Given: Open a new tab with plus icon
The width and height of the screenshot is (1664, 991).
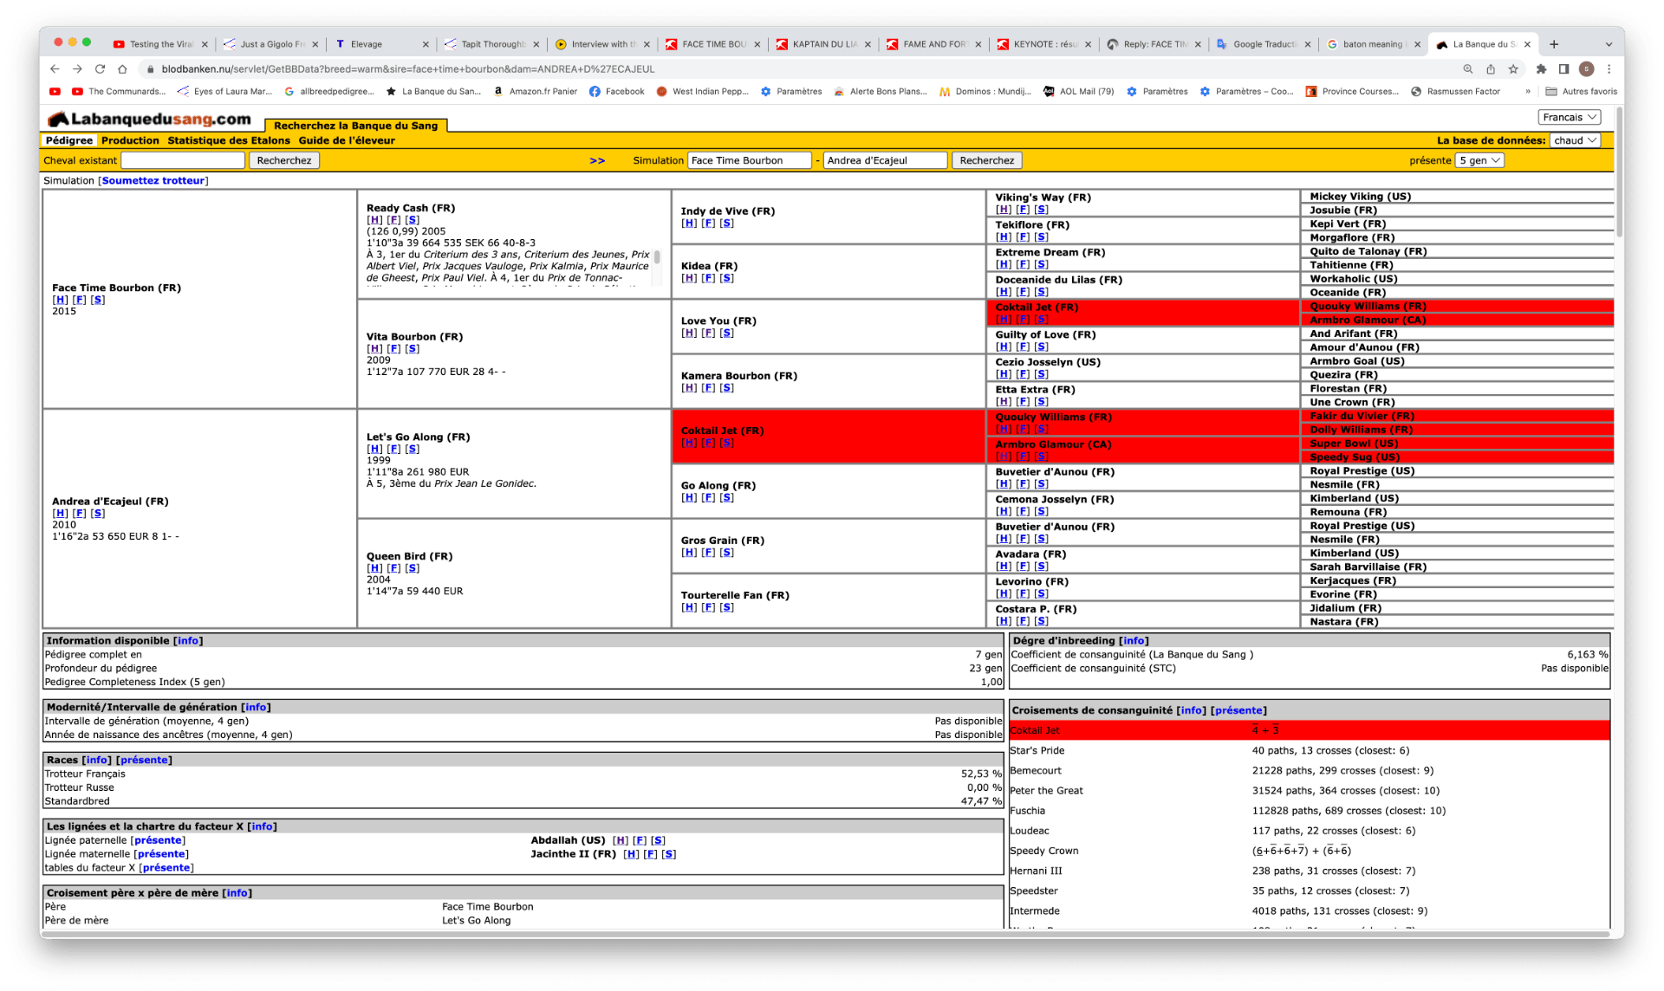Looking at the screenshot, I should (x=1554, y=44).
